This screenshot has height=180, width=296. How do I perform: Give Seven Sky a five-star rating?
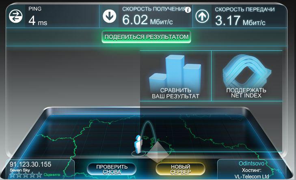click(x=39, y=175)
